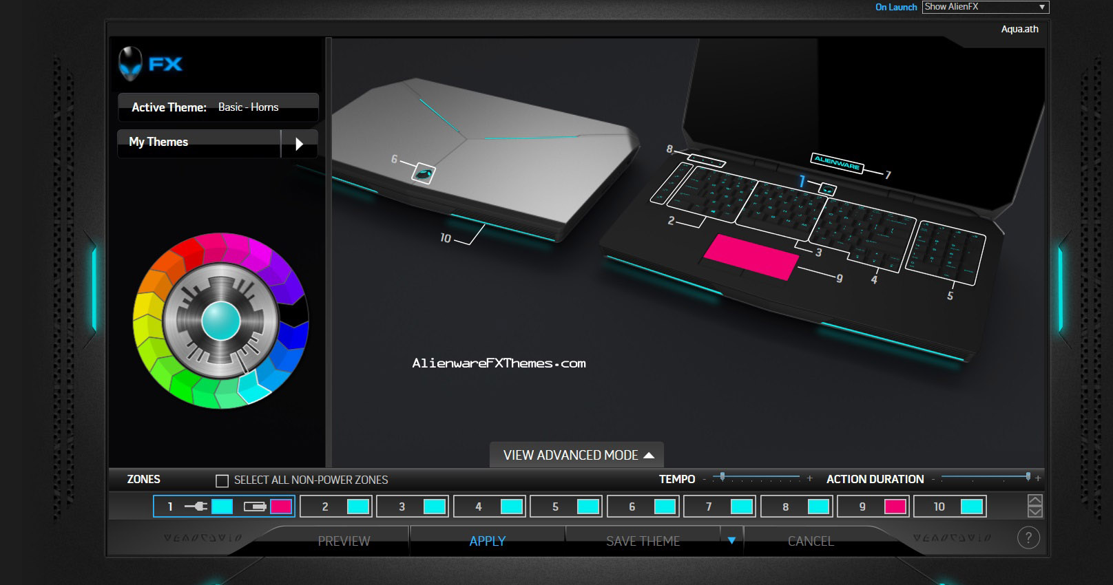Screen dimensions: 1113x585
Task: Open the Save Theme dropdown arrow
Action: 731,540
